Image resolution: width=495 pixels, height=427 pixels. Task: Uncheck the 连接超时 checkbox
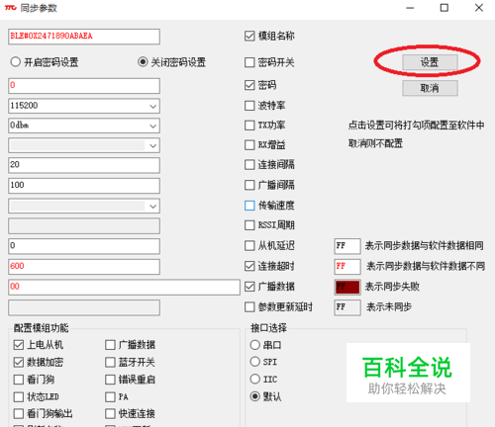(x=249, y=266)
